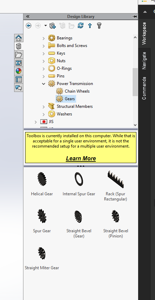This screenshot has height=300, width=155.
Task: Open Toolbox configuration bolt icon
Action: pyautogui.click(x=99, y=26)
